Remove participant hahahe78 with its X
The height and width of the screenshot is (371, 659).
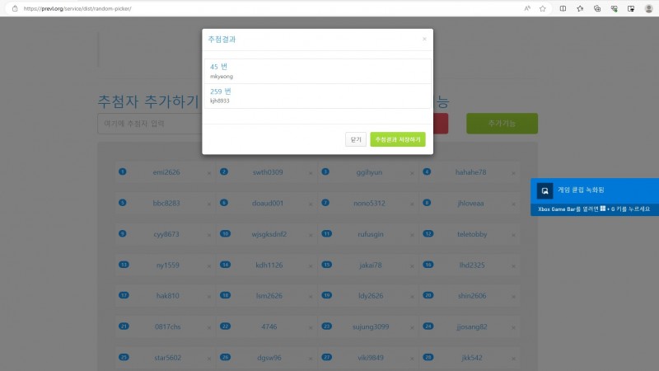[515, 173]
